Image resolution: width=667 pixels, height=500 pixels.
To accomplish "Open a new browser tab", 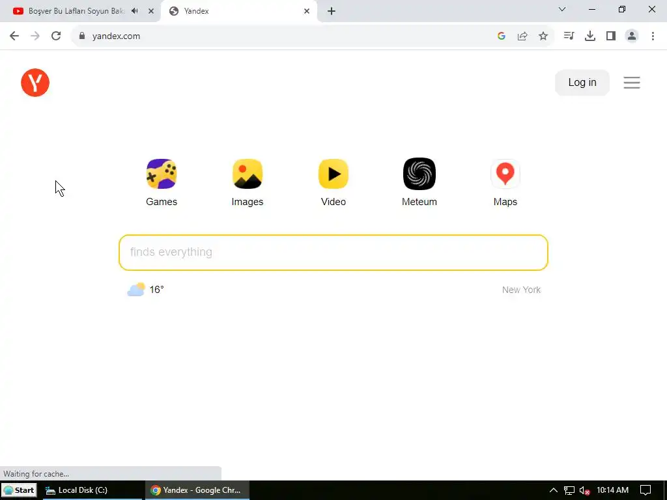I will 332,11.
